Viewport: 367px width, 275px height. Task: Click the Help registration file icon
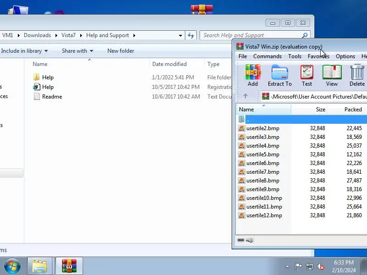[37, 87]
